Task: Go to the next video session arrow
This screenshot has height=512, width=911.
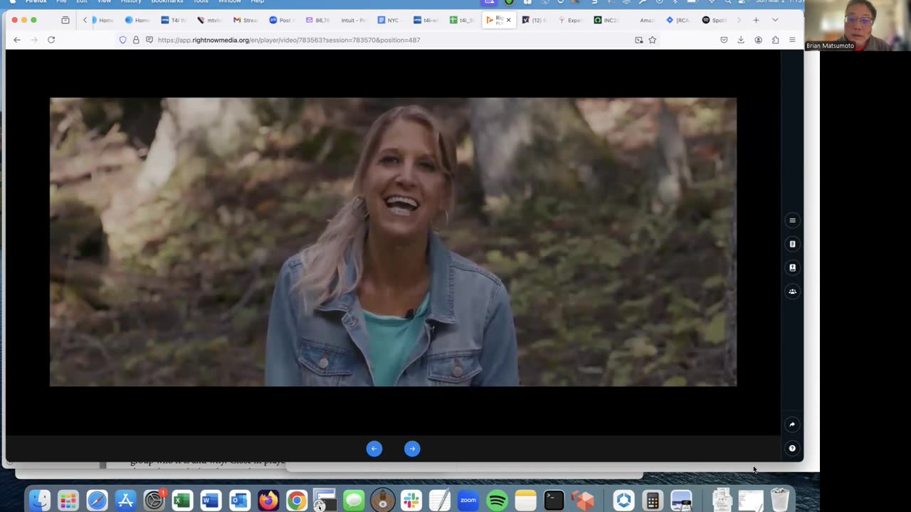Action: click(x=412, y=449)
